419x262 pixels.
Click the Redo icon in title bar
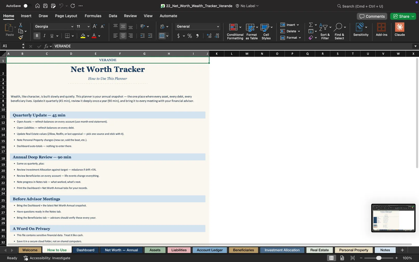[x=73, y=6]
